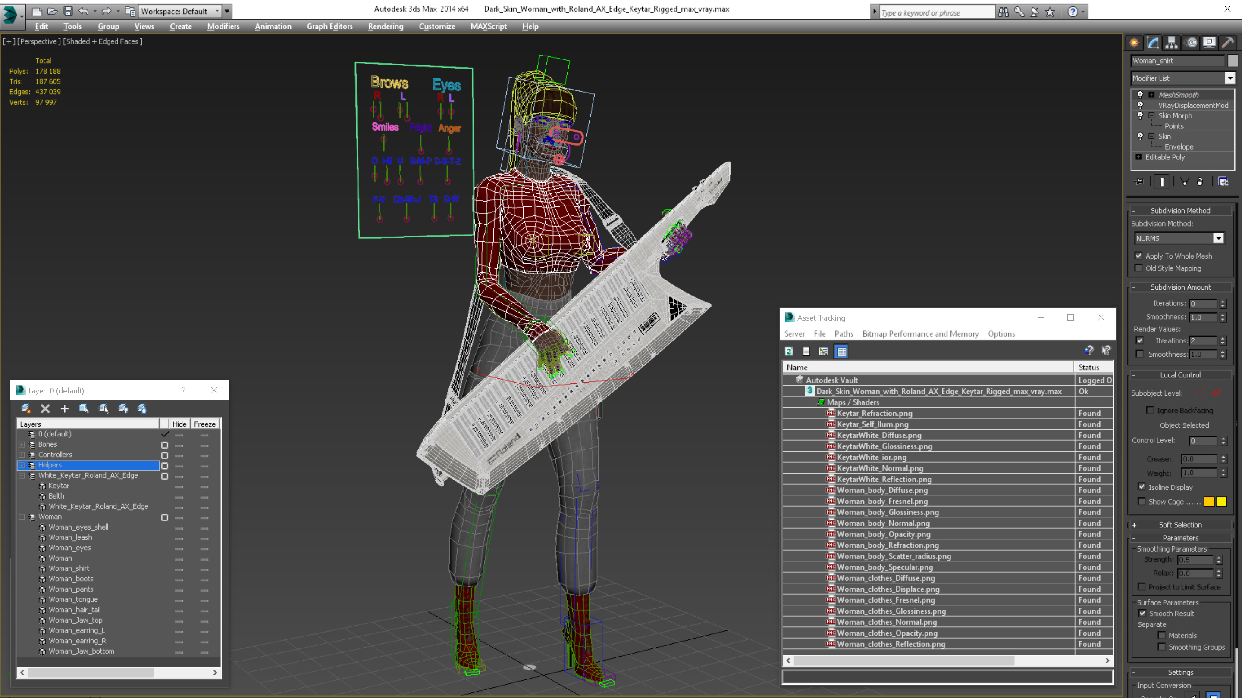Switch Asset Tracking to table view icon
Image resolution: width=1242 pixels, height=698 pixels.
tap(842, 352)
